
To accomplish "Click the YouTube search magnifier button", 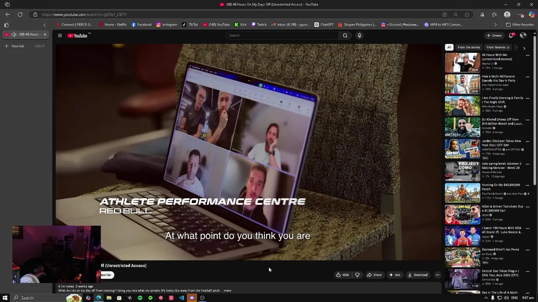I will click(345, 35).
